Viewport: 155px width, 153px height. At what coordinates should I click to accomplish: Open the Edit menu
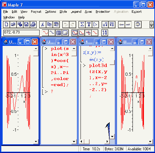(14, 12)
